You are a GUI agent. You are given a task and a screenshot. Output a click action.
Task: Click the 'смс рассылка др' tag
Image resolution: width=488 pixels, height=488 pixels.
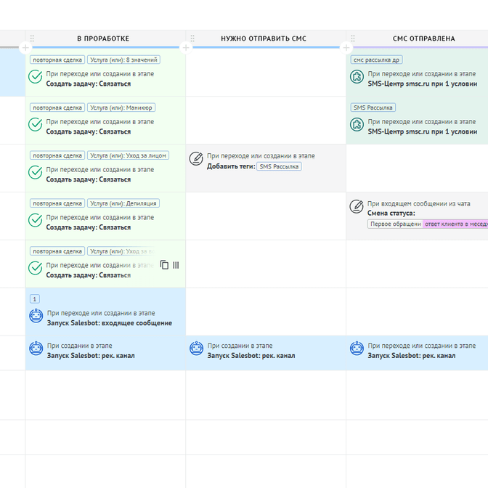point(376,60)
